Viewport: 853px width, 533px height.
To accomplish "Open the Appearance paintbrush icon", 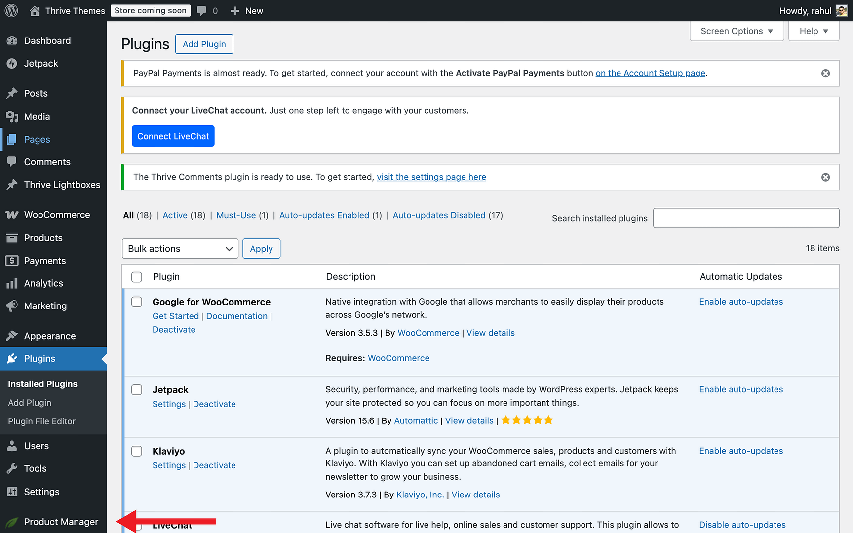I will click(12, 336).
